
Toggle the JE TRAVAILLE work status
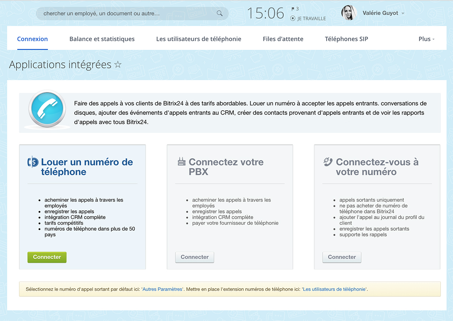click(308, 18)
